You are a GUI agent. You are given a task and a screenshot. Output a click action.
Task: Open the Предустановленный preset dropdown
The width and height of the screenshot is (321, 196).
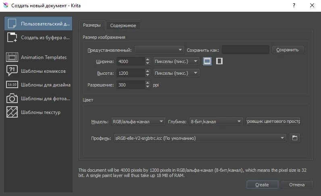(x=159, y=50)
